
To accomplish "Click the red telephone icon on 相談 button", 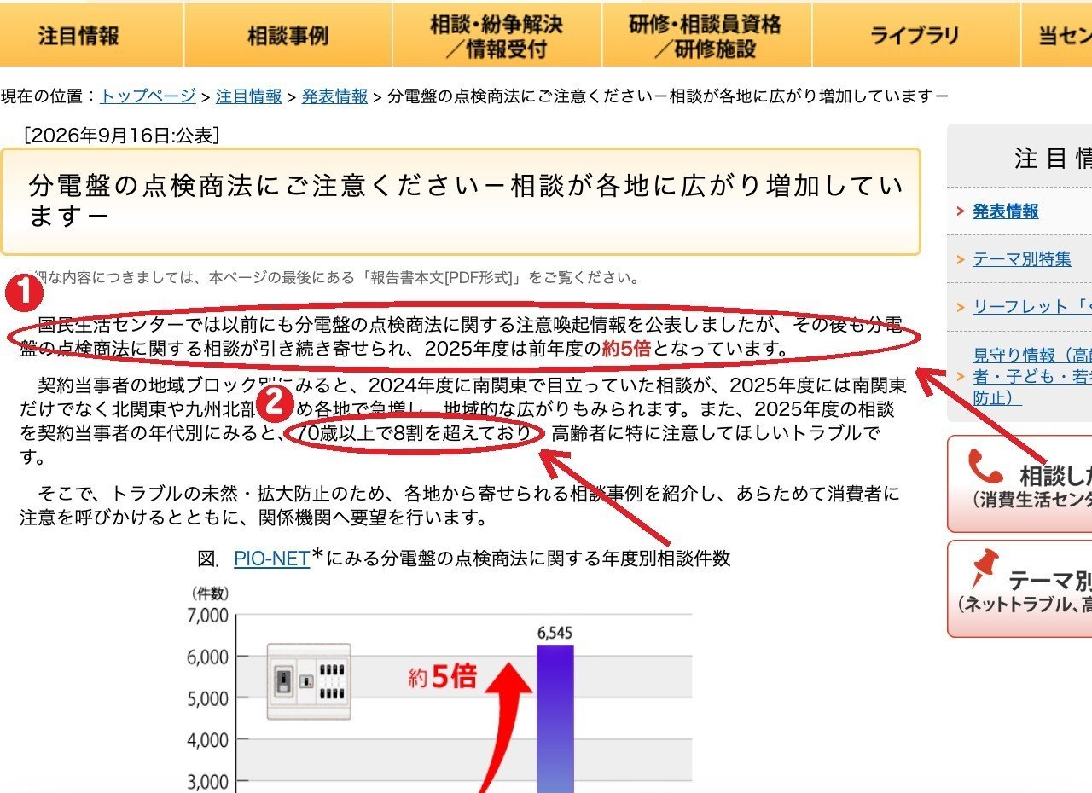I will coord(987,466).
